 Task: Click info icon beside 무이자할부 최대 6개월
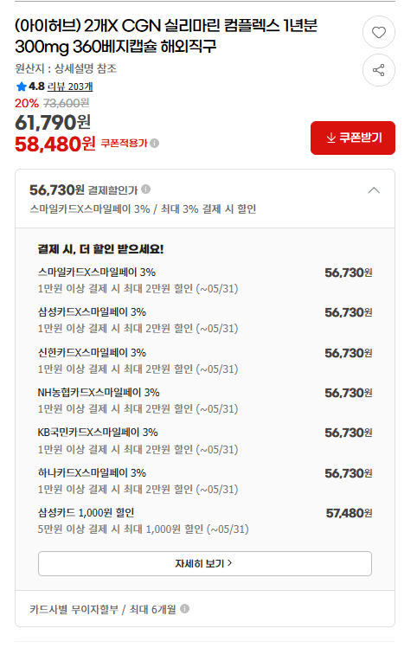pyautogui.click(x=185, y=608)
